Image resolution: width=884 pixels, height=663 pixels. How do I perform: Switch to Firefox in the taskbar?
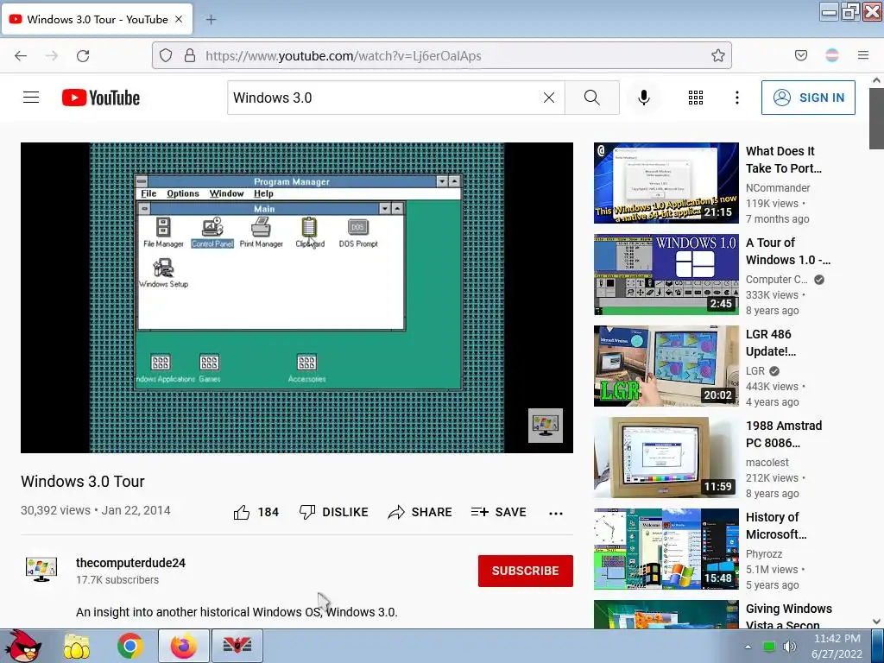coord(184,646)
